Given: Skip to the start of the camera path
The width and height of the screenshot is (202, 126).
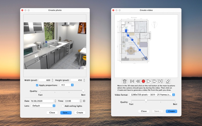Looking at the screenshot, I should coord(132,81).
